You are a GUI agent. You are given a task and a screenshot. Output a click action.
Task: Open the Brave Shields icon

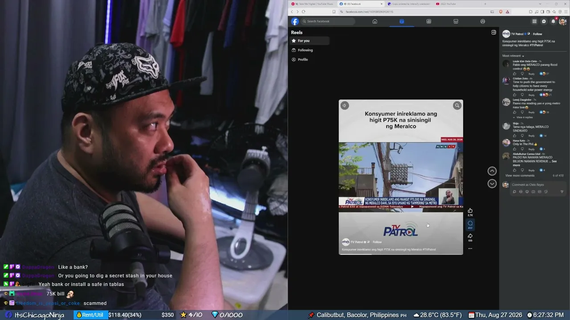[501, 12]
